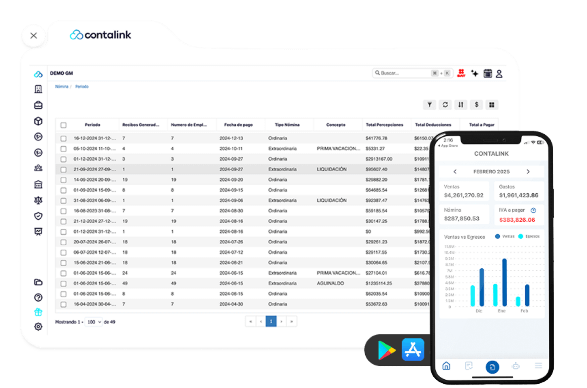This screenshot has width=587, height=388.
Task: Open hamburger menu in phone bottom bar
Action: point(538,366)
